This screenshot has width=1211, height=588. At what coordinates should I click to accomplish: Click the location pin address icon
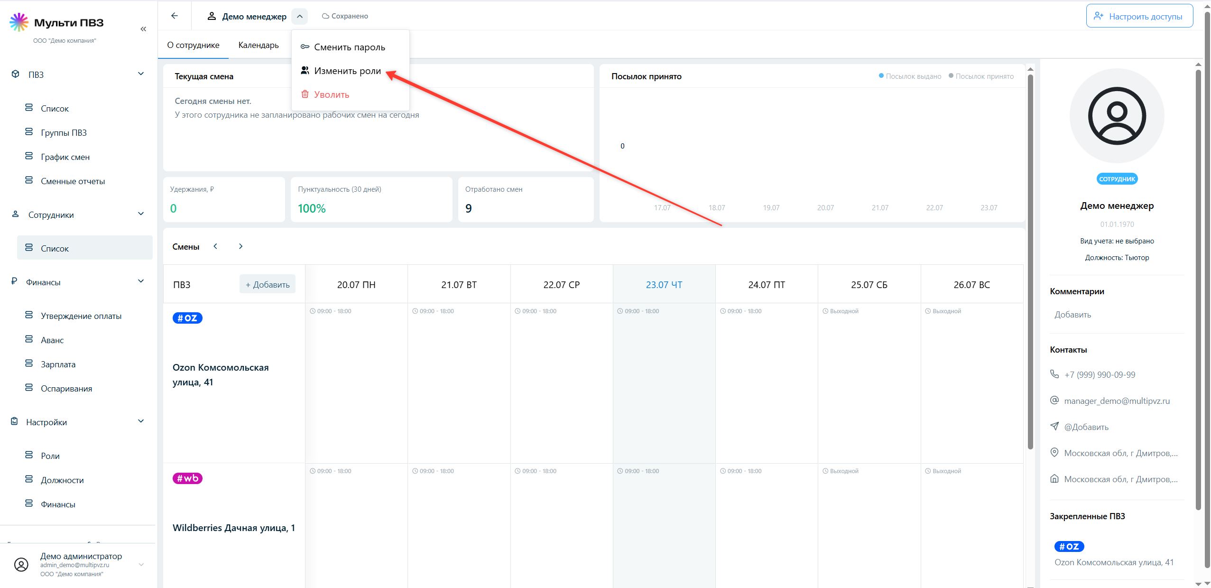[1054, 452]
